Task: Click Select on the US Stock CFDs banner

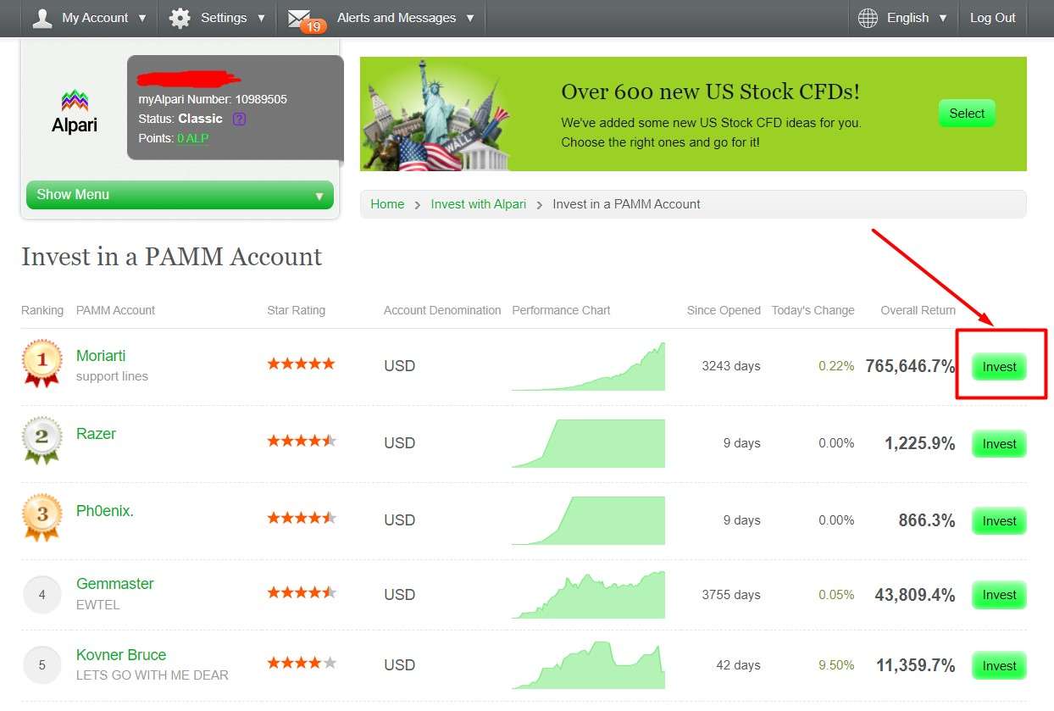Action: coord(967,114)
